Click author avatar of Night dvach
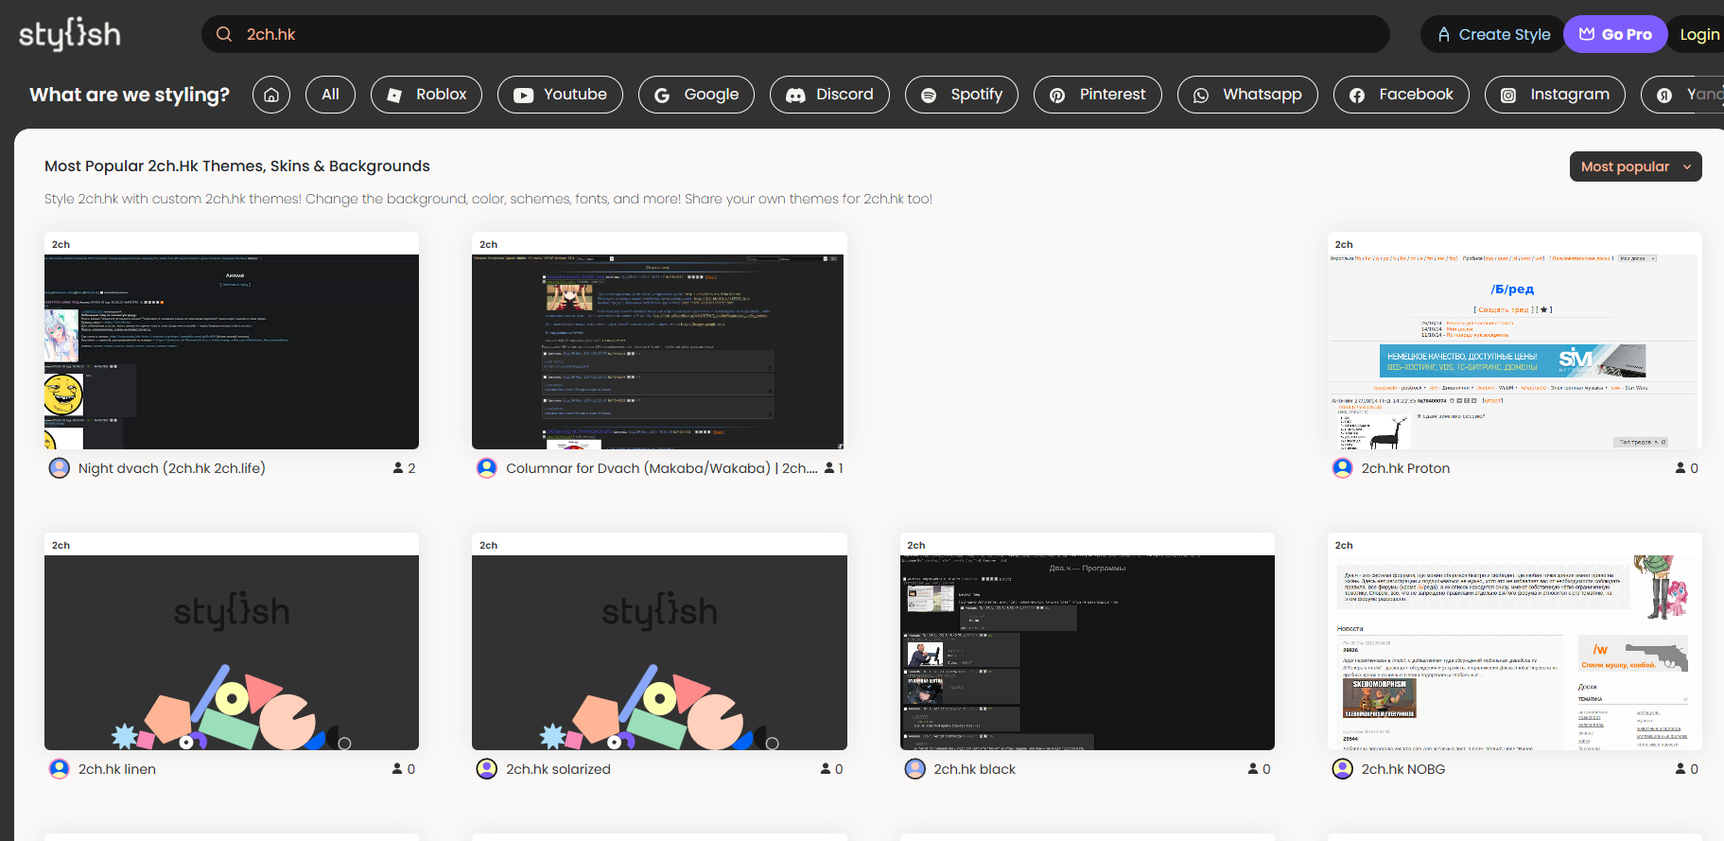The image size is (1724, 841). coord(60,468)
